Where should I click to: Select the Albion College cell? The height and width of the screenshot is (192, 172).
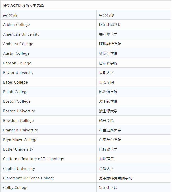[x=16, y=25]
